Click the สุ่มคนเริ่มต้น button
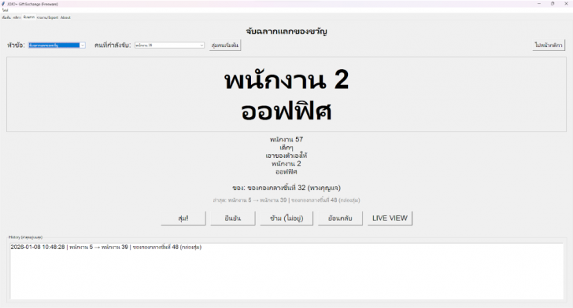This screenshot has width=573, height=308. 225,46
